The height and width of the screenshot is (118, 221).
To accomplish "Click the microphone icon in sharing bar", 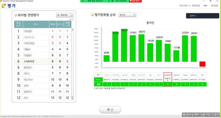I will coord(109,1).
